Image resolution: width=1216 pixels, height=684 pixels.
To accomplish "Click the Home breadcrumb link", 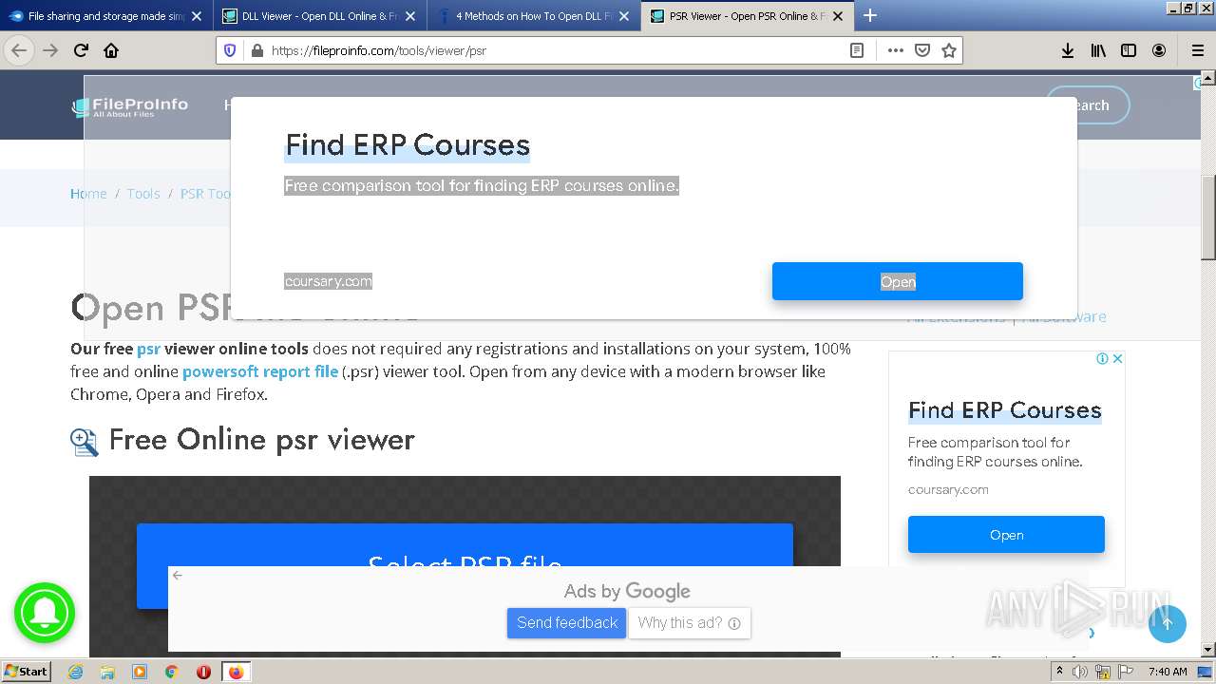I will 88,194.
